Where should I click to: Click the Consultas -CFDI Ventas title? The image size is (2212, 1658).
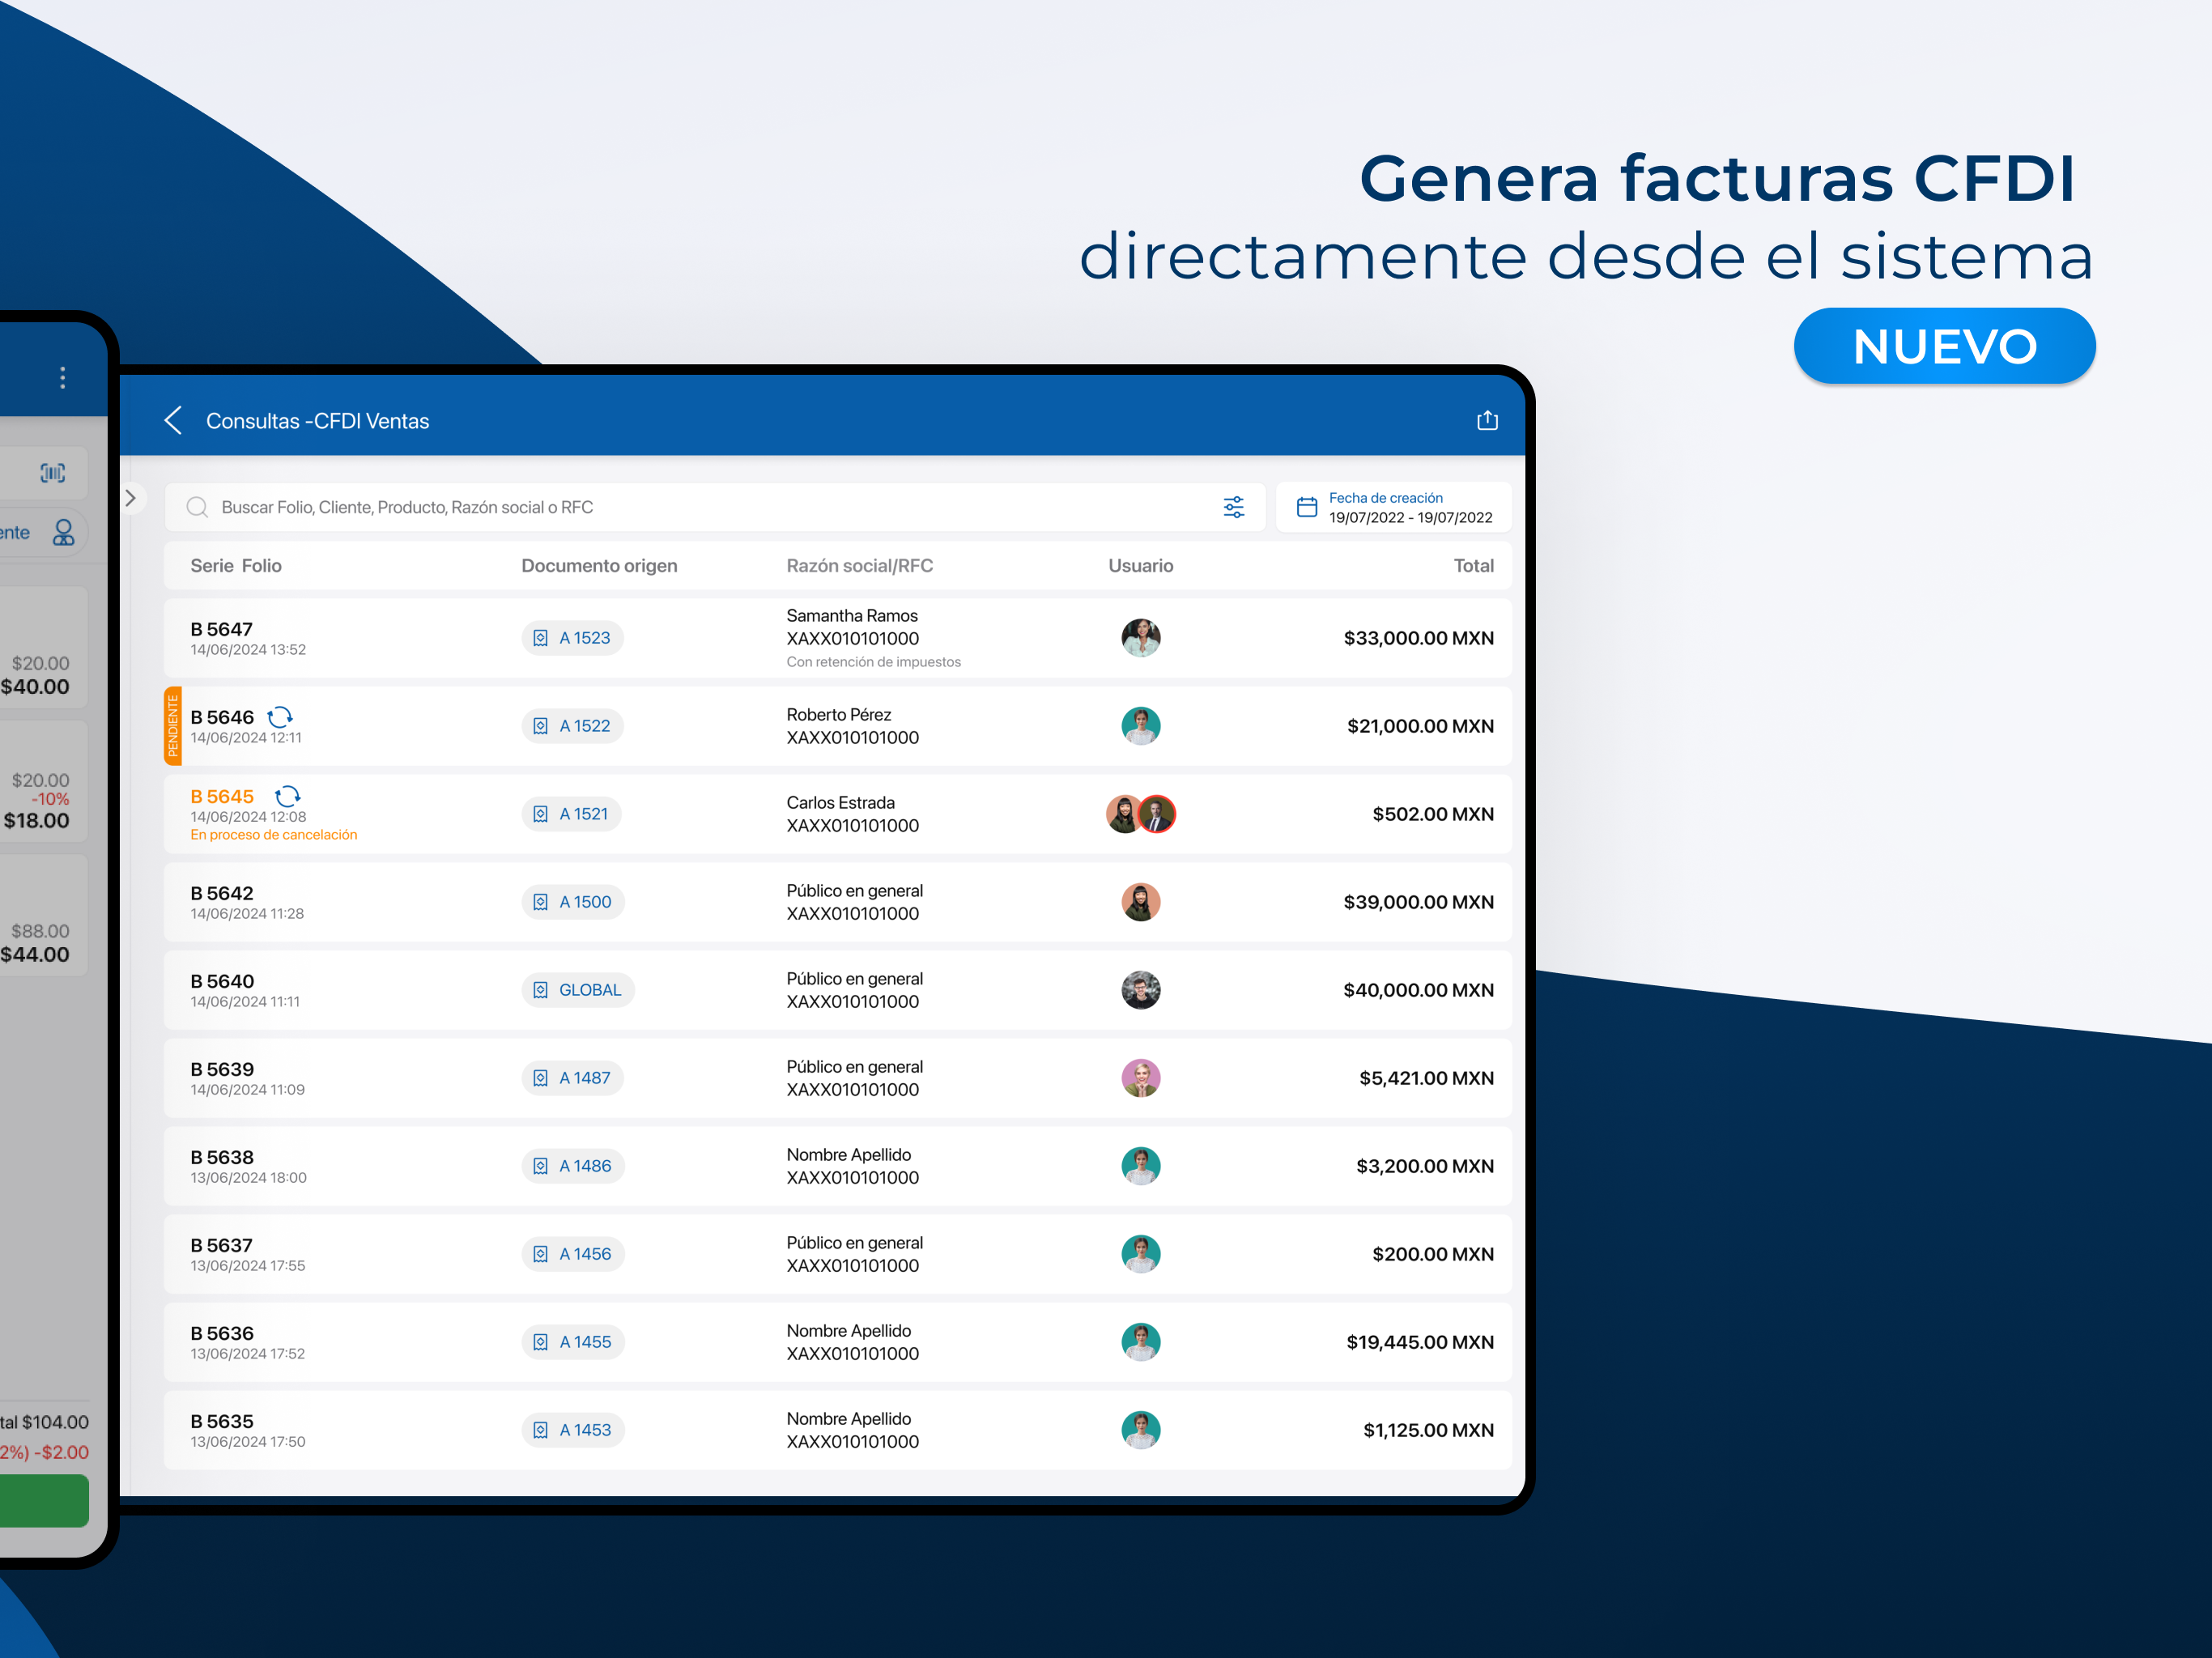[318, 421]
